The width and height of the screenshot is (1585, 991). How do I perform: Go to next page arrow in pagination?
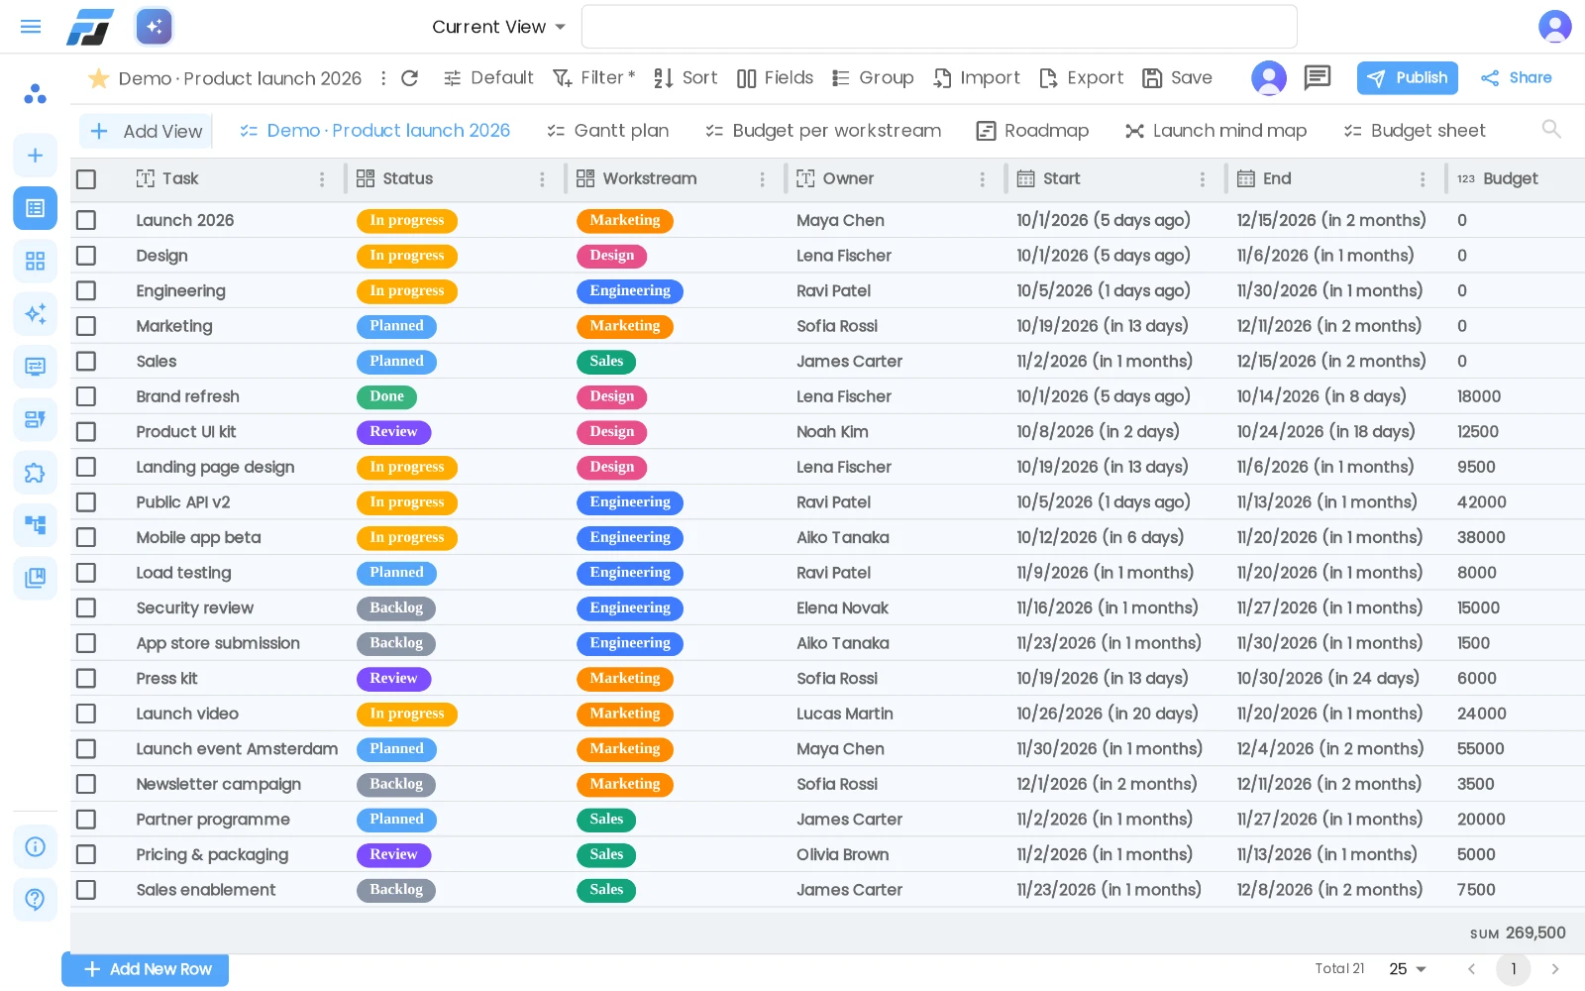1554,969
